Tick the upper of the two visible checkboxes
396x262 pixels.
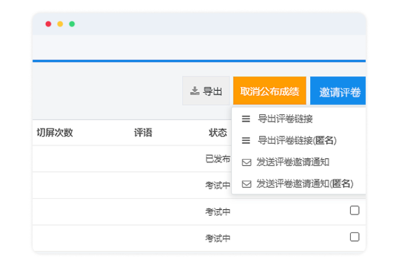pos(354,211)
